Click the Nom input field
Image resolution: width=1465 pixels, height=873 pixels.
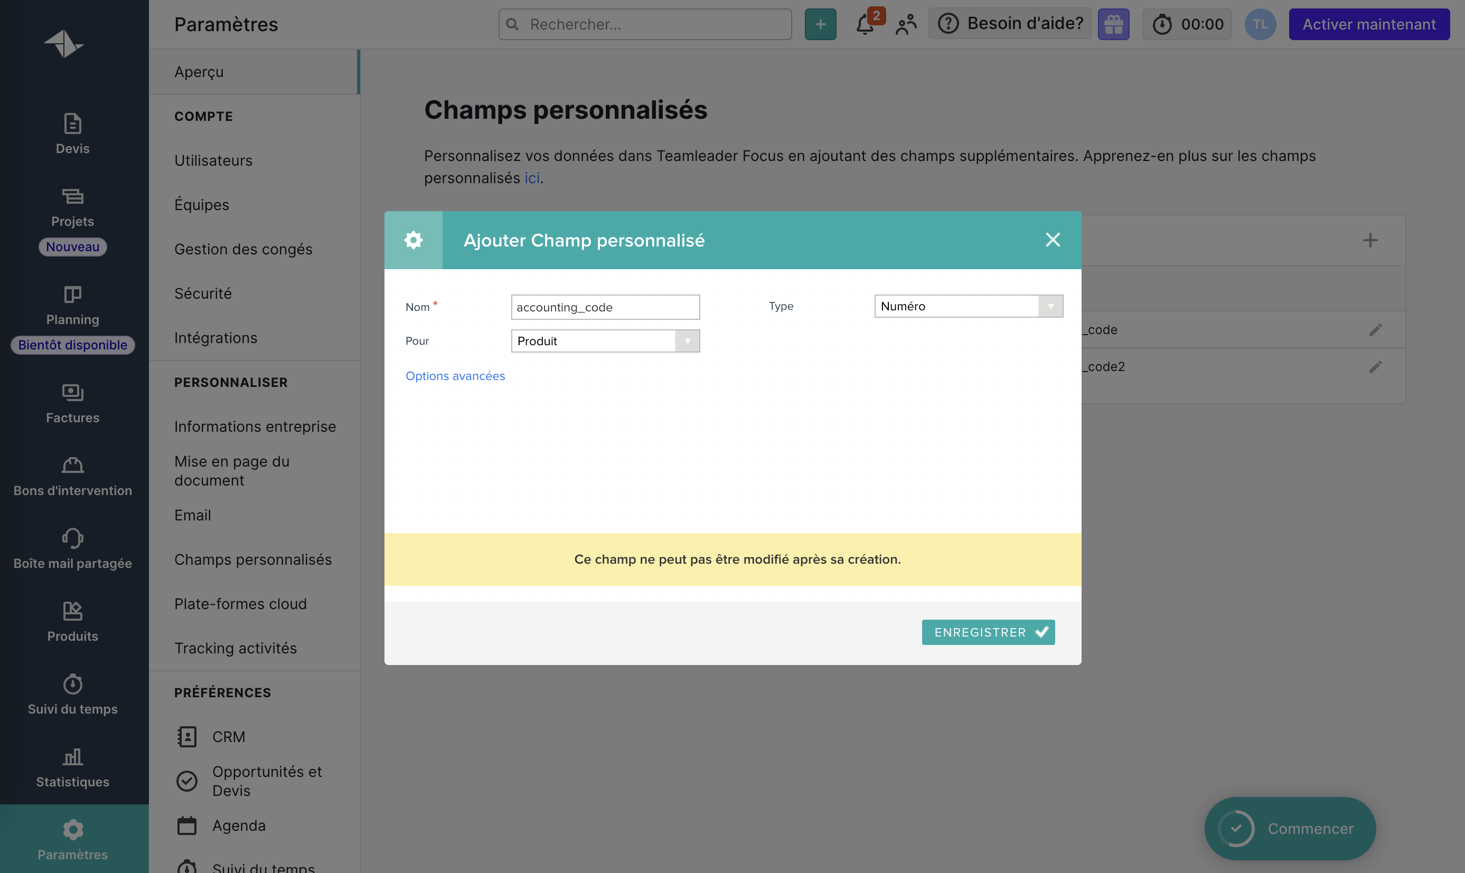coord(605,308)
